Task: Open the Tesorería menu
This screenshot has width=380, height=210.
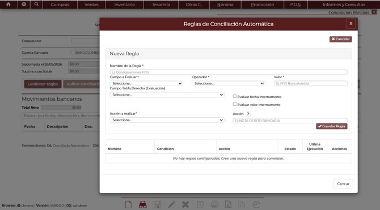Action: 161,5
